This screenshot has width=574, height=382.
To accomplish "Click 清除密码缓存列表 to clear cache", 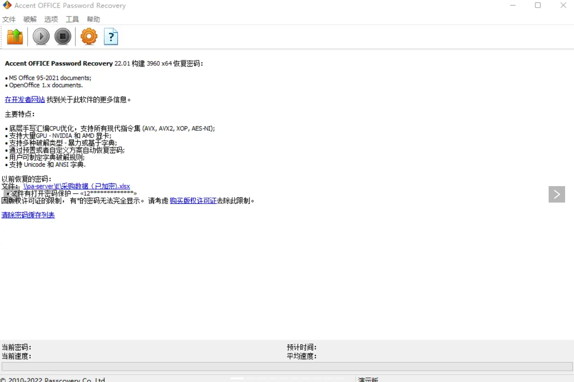I will click(x=28, y=215).
